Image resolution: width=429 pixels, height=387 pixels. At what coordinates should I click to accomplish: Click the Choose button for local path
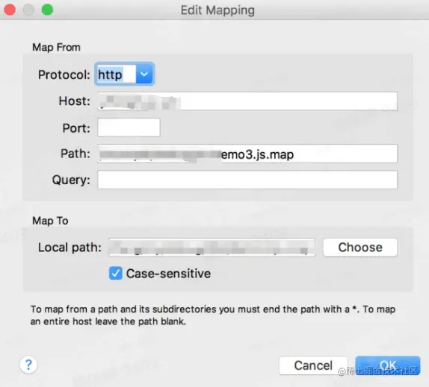click(360, 248)
